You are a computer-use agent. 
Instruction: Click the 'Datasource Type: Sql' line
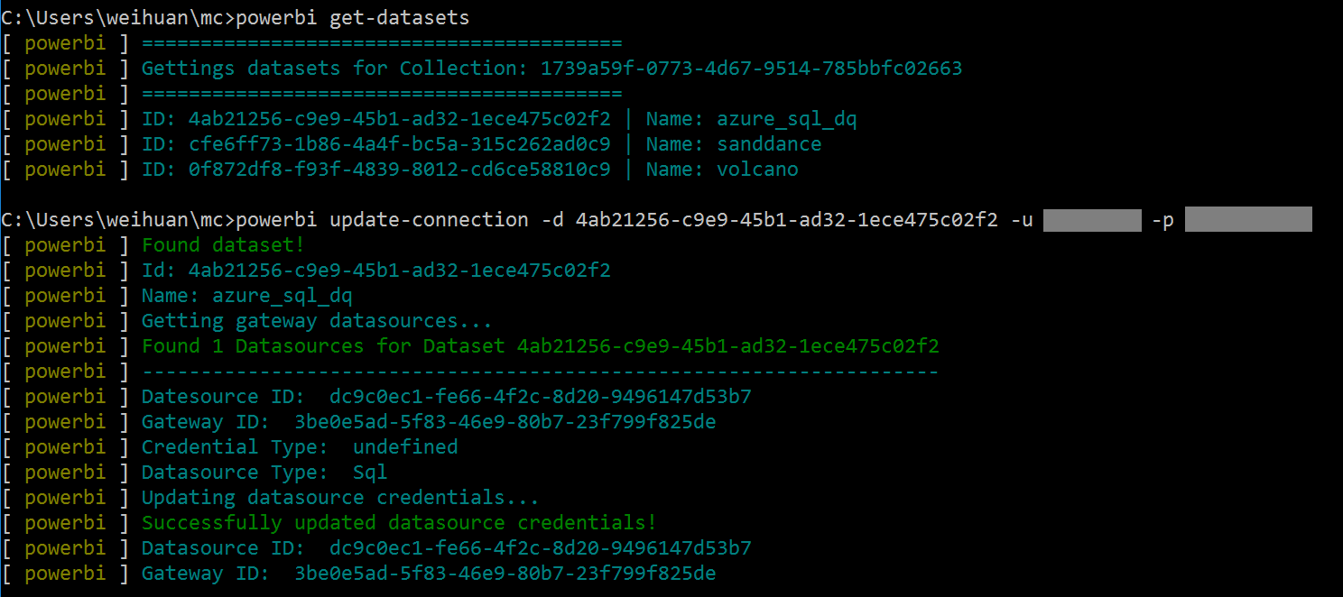(x=264, y=473)
